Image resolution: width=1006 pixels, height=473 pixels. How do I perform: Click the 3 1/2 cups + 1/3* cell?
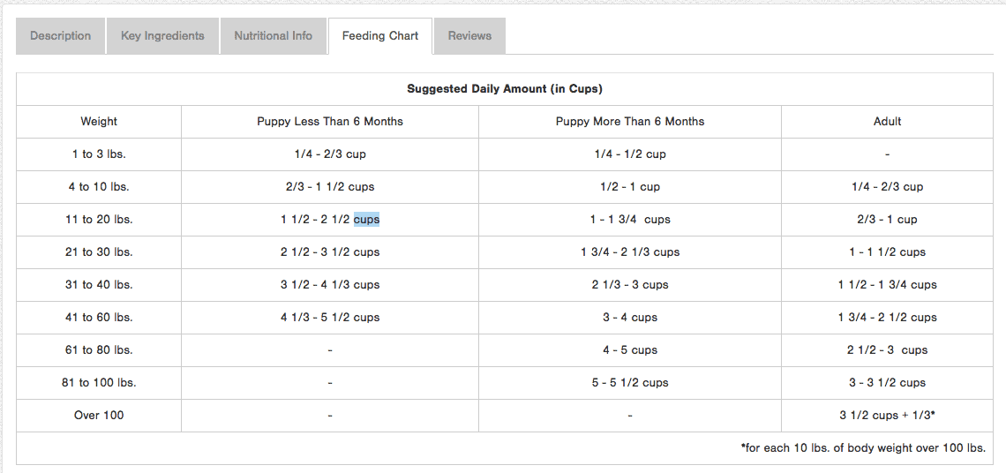pos(887,416)
